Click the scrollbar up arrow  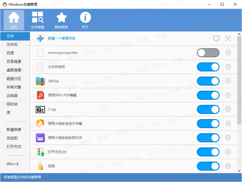(239, 34)
